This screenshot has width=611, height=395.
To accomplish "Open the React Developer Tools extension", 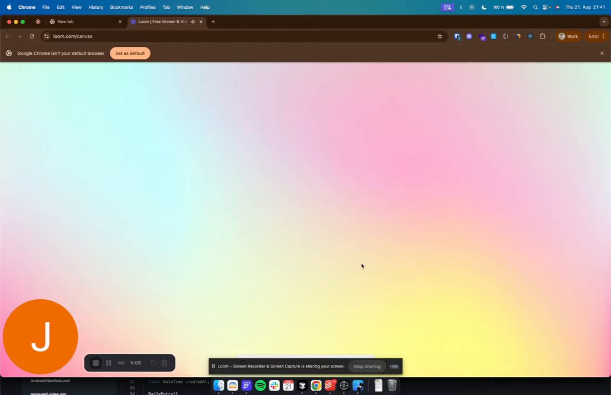I will click(x=530, y=36).
